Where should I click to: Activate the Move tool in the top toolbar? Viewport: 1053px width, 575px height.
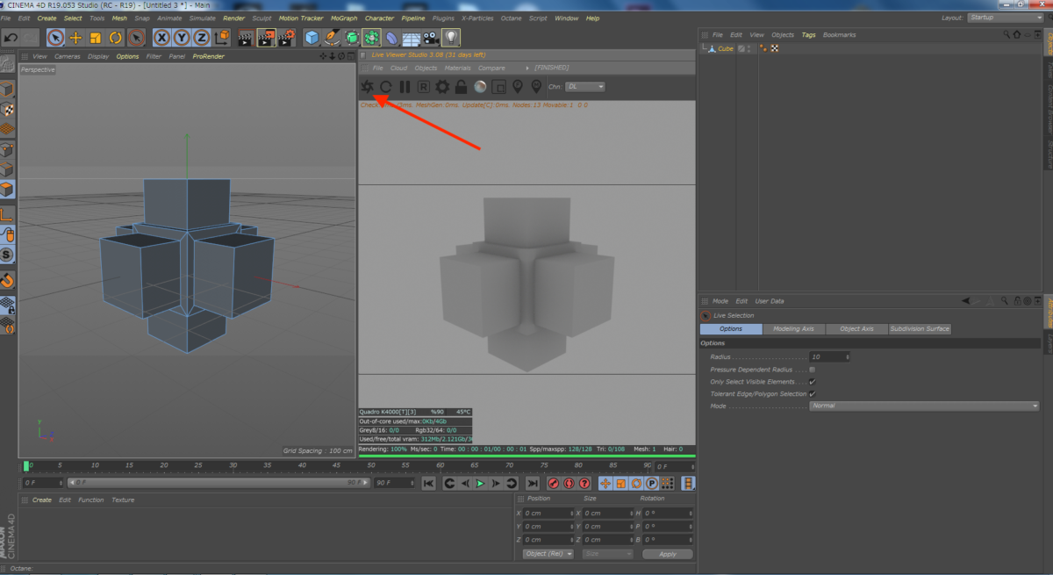(75, 37)
